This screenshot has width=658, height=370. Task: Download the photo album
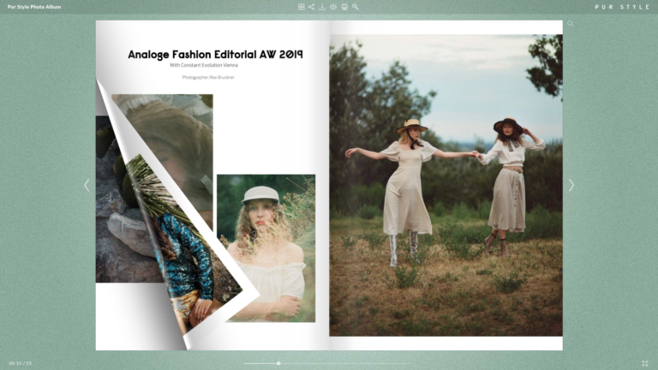point(322,7)
